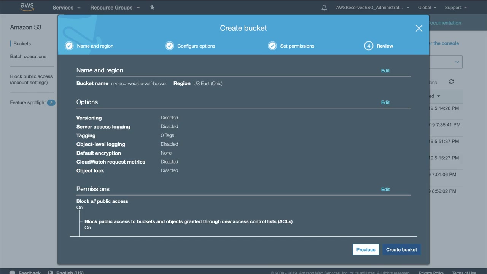Click the refresh icon in bucket list
The height and width of the screenshot is (274, 487).
(451, 81)
